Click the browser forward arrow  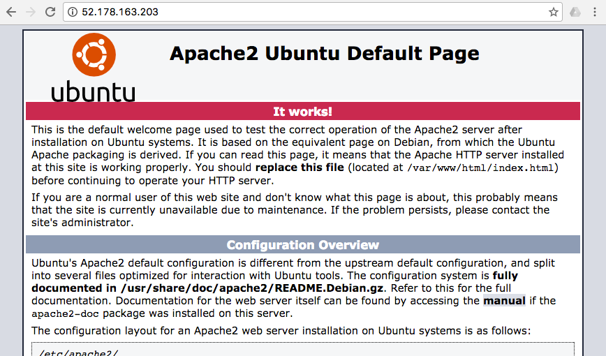coord(31,12)
